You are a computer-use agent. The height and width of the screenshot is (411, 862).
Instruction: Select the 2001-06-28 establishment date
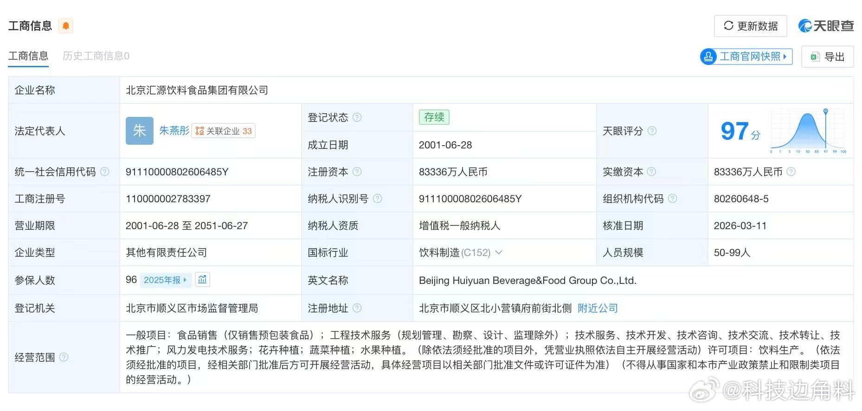(x=445, y=145)
